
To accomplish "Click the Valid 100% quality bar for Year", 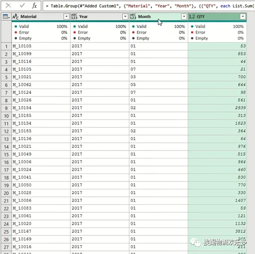I will 100,27.
